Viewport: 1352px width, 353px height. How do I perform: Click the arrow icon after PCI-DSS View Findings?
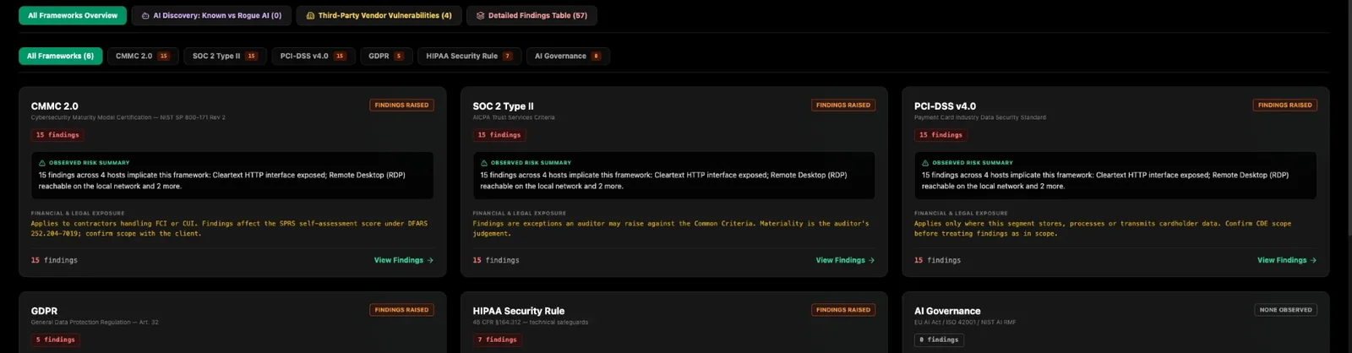click(1313, 260)
